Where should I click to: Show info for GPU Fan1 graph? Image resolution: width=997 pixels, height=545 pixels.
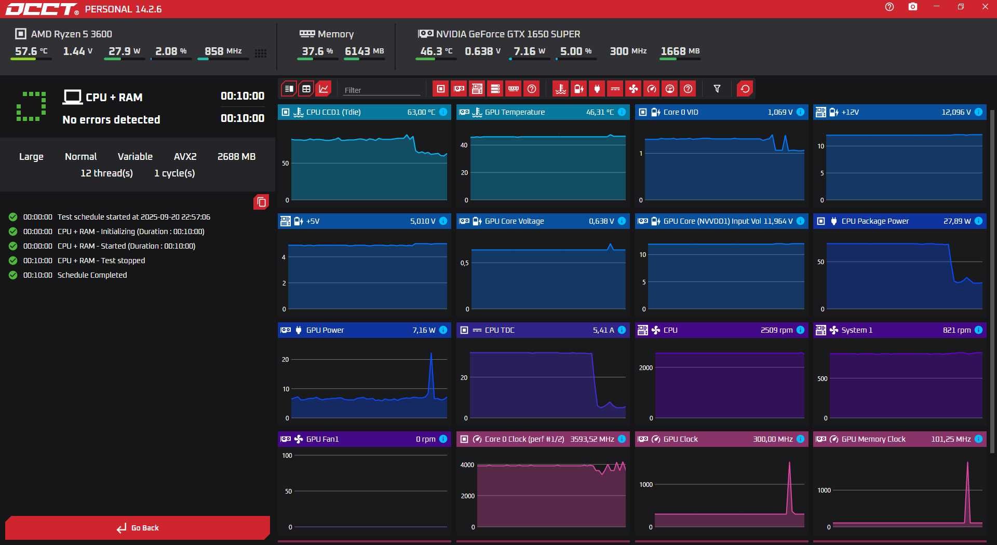point(443,439)
